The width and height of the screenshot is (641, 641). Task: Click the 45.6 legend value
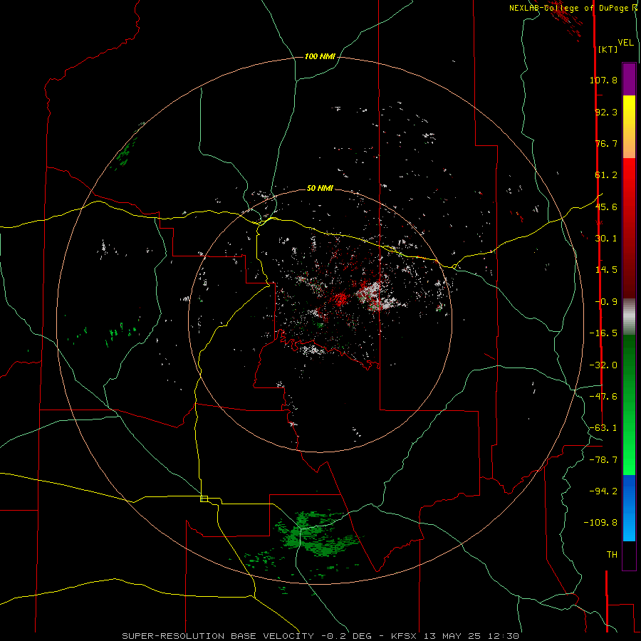(606, 207)
